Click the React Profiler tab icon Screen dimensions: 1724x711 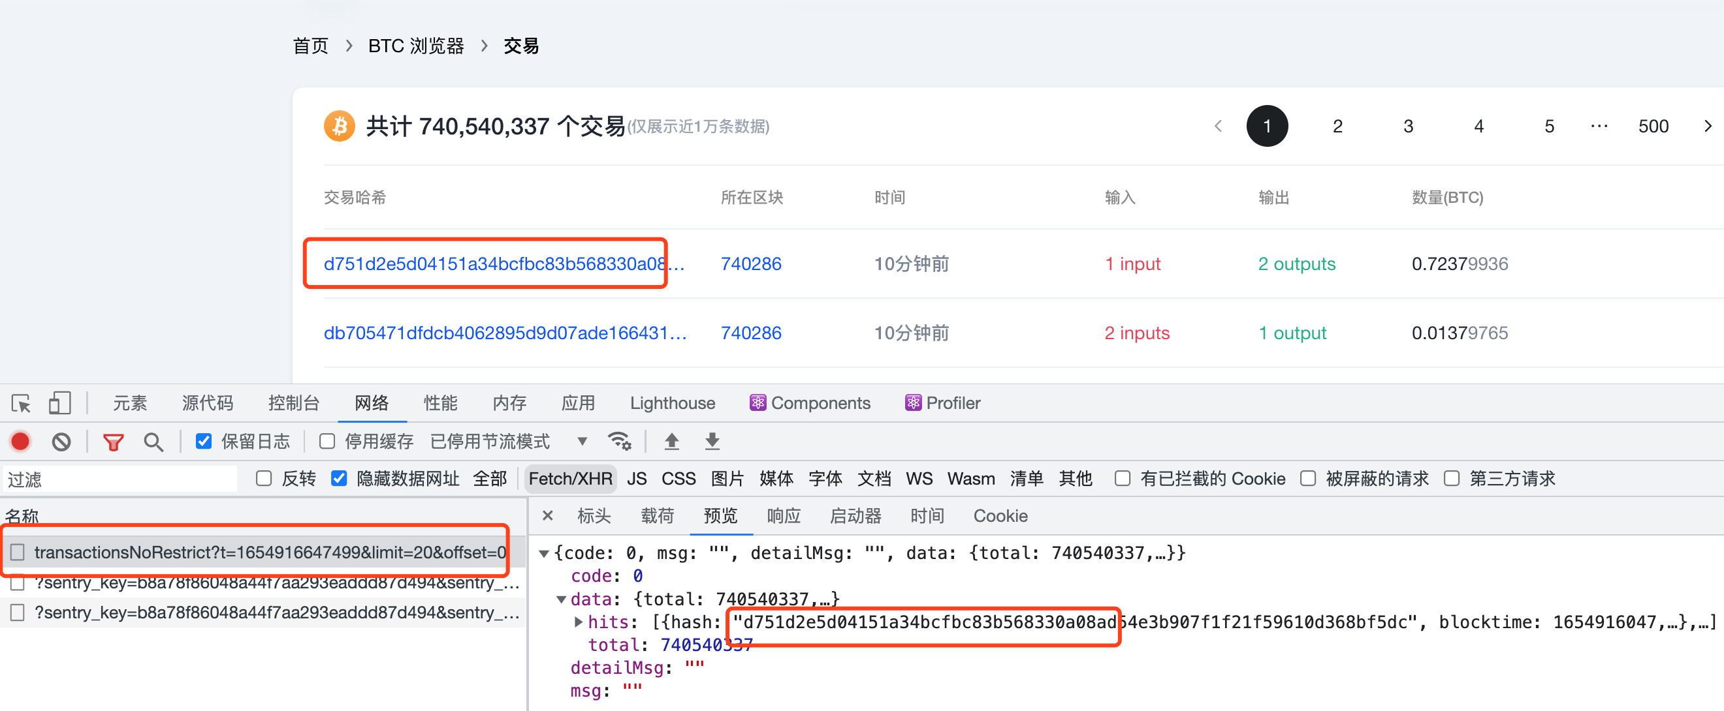point(913,402)
